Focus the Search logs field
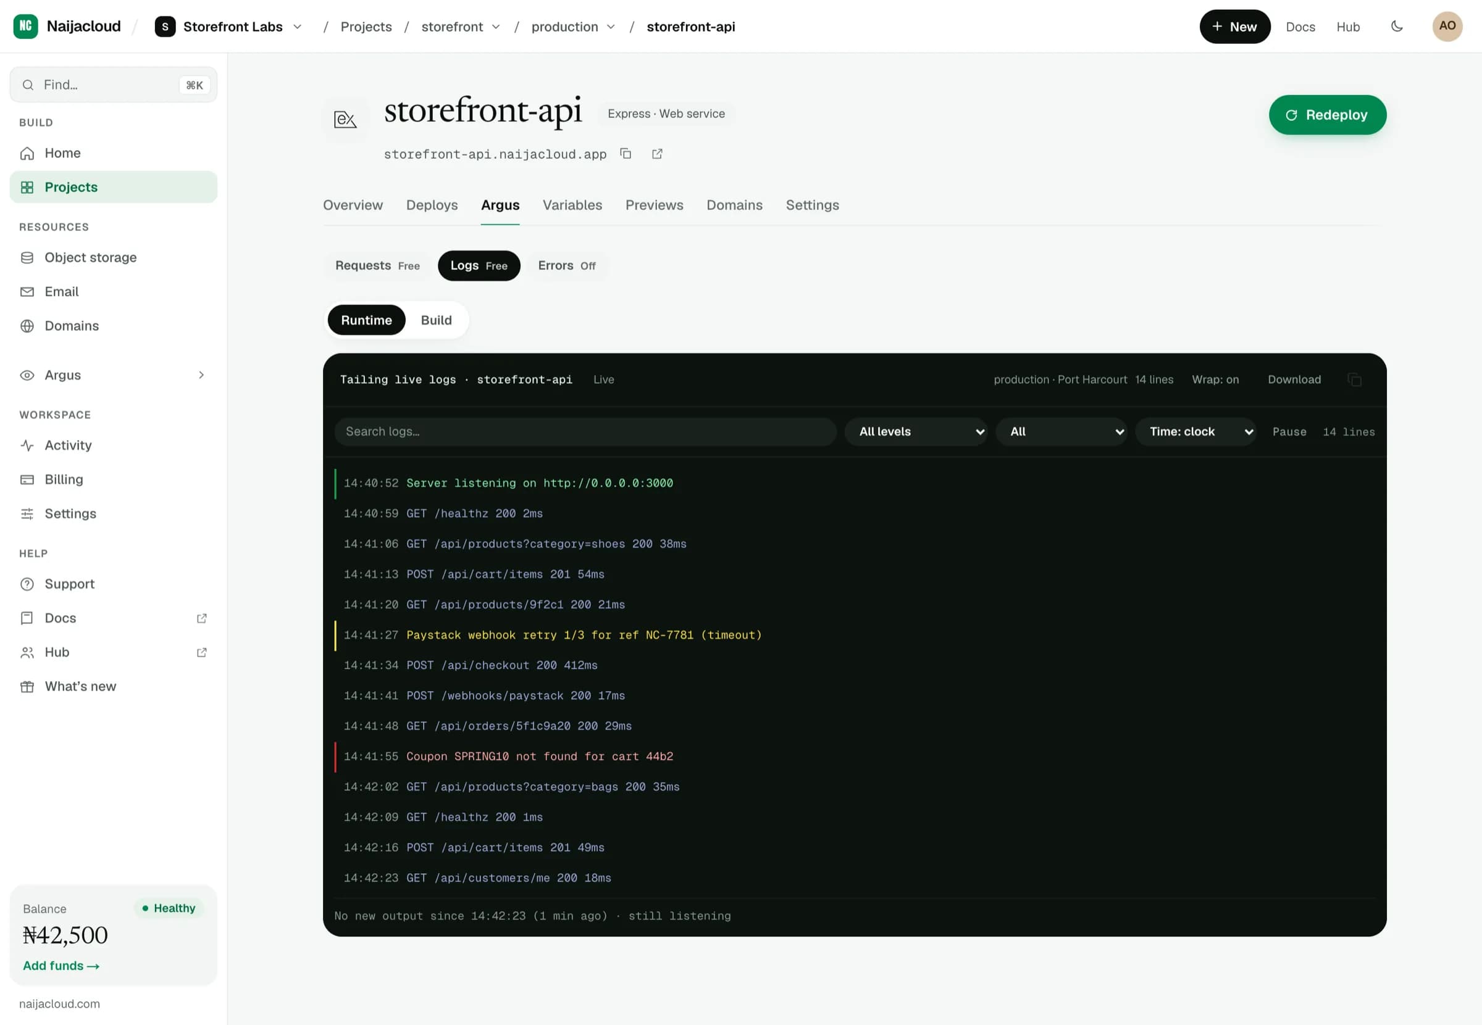 [x=585, y=431]
